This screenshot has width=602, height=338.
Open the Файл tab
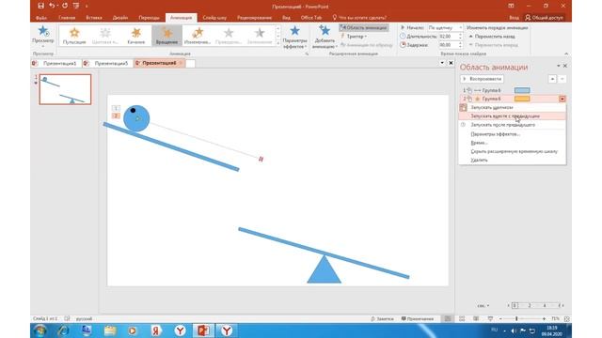tap(41, 18)
